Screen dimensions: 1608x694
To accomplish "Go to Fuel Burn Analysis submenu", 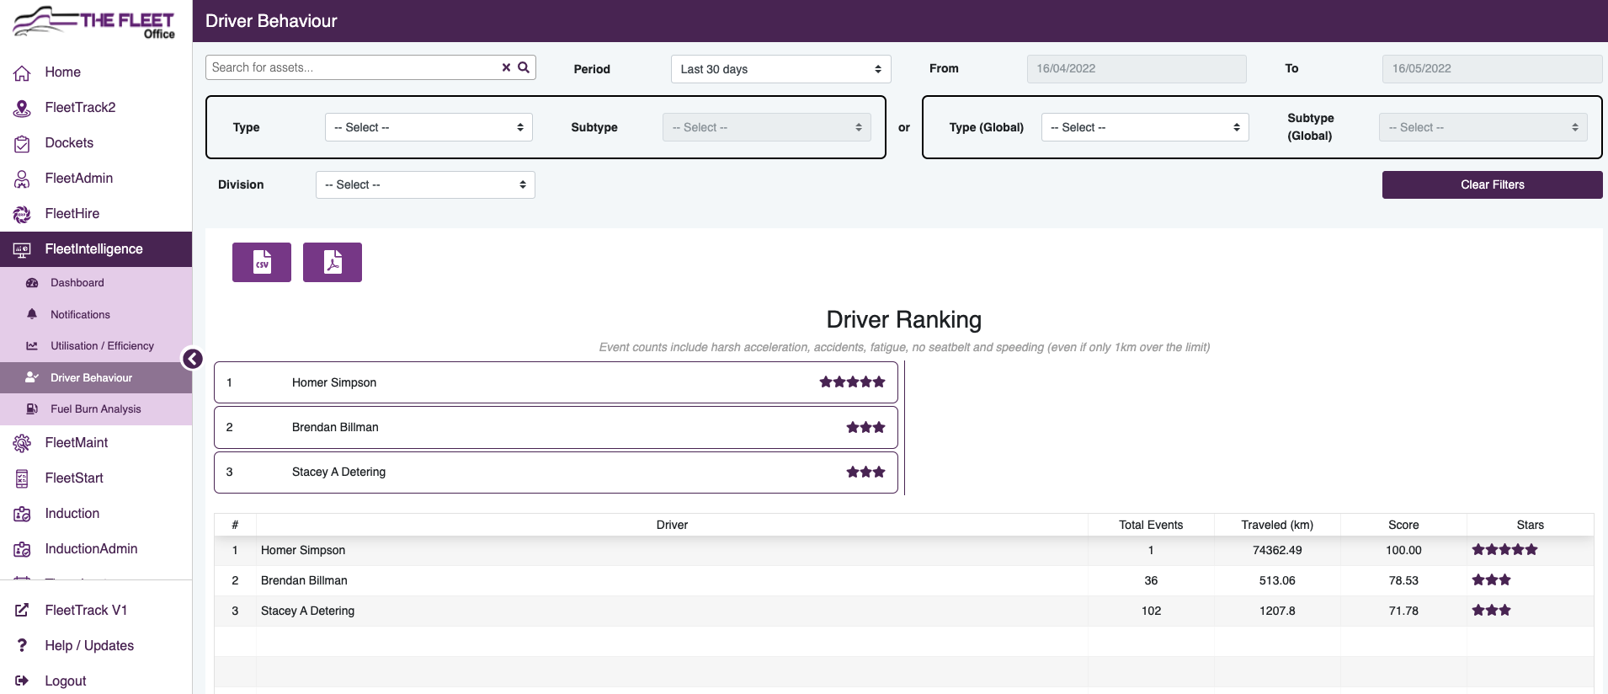I will pyautogui.click(x=96, y=409).
